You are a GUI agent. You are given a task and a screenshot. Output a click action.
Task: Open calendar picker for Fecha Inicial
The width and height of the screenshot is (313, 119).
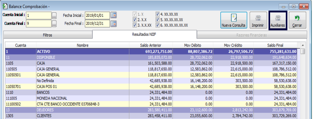coord(113,15)
